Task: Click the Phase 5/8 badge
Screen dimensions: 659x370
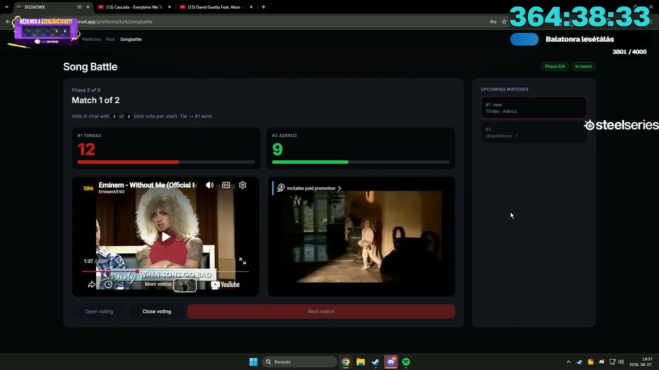Action: click(x=554, y=66)
